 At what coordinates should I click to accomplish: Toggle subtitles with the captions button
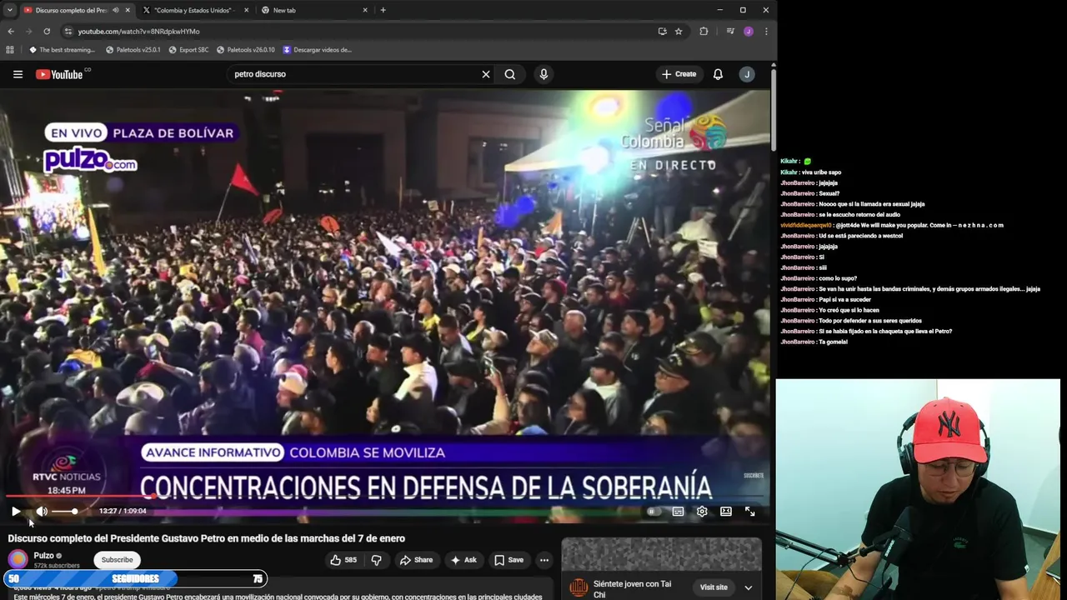678,511
